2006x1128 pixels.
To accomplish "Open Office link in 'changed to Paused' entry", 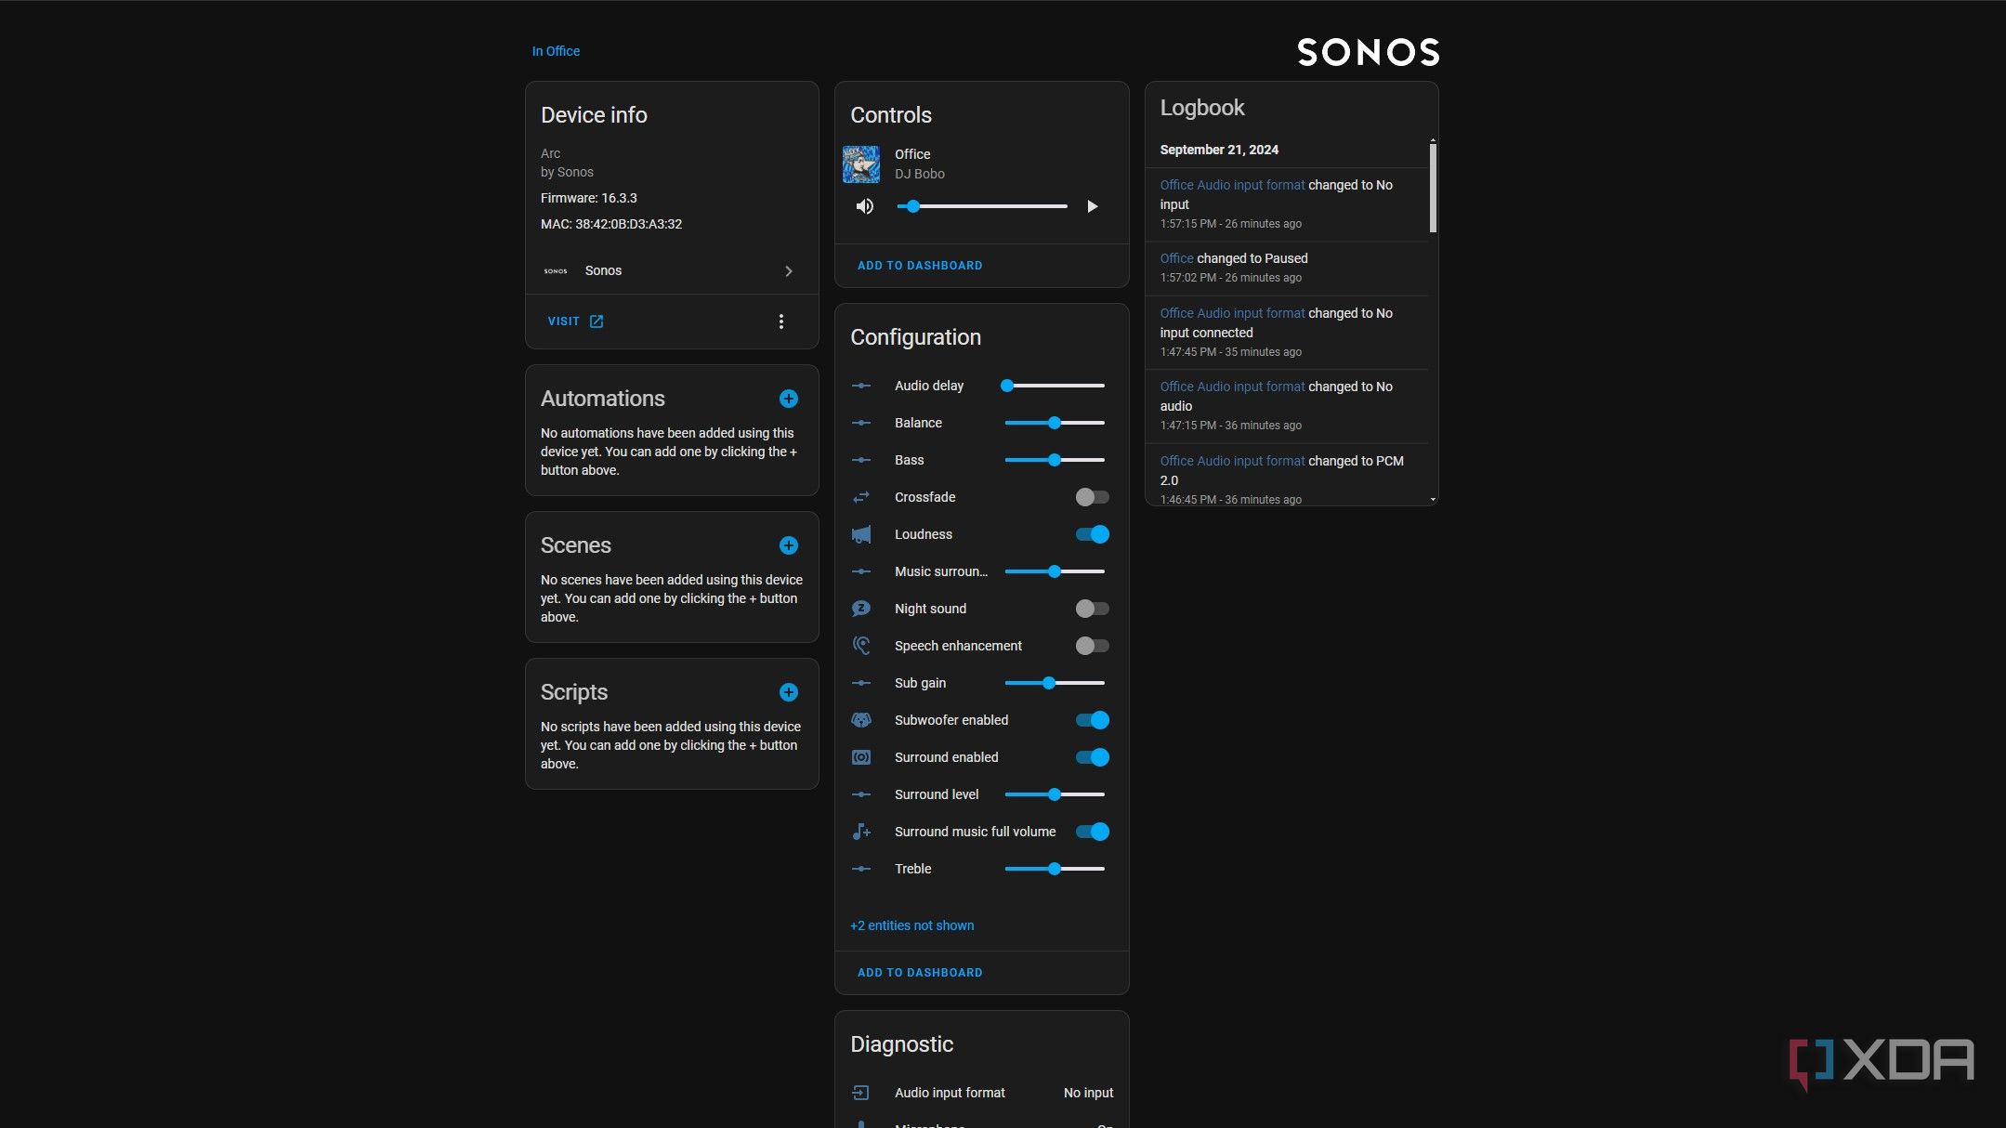I will [x=1176, y=258].
